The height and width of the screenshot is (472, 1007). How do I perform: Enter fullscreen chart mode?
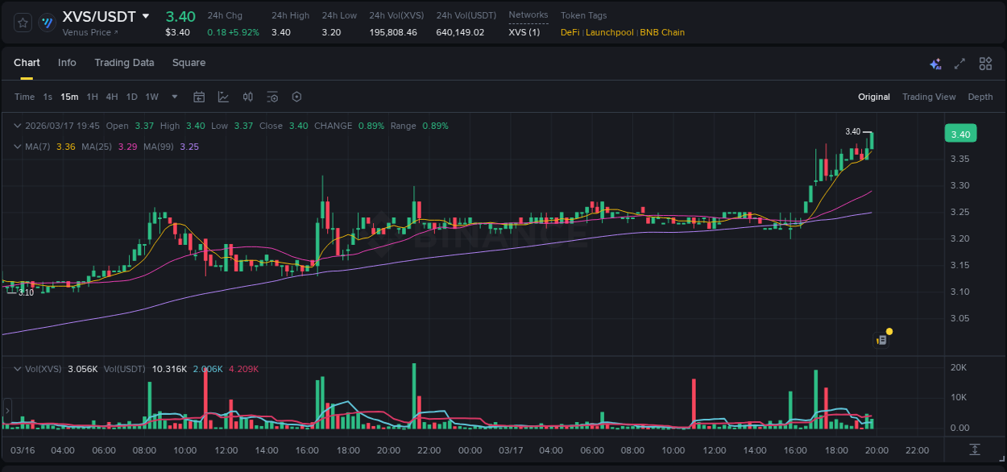959,63
